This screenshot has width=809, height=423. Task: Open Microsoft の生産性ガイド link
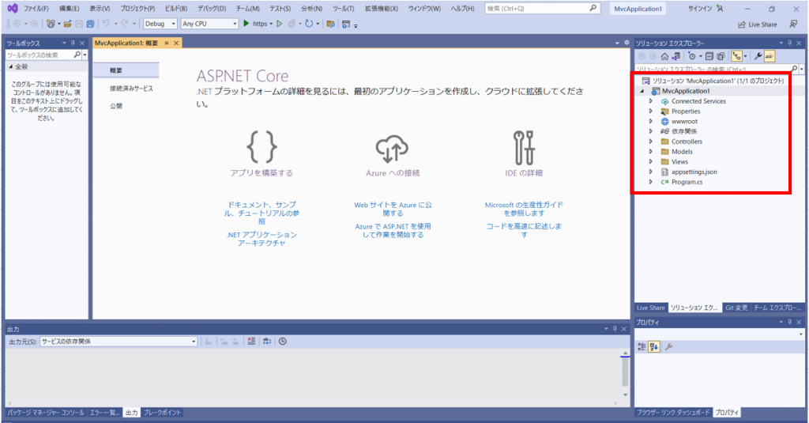click(524, 210)
